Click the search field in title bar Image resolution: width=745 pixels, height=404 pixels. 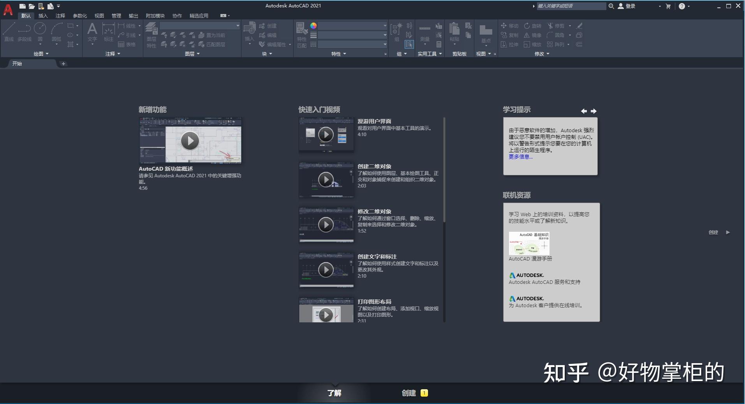click(571, 6)
